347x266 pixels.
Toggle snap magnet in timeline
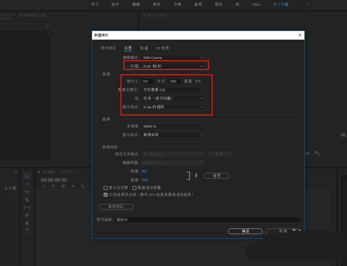click(x=54, y=186)
